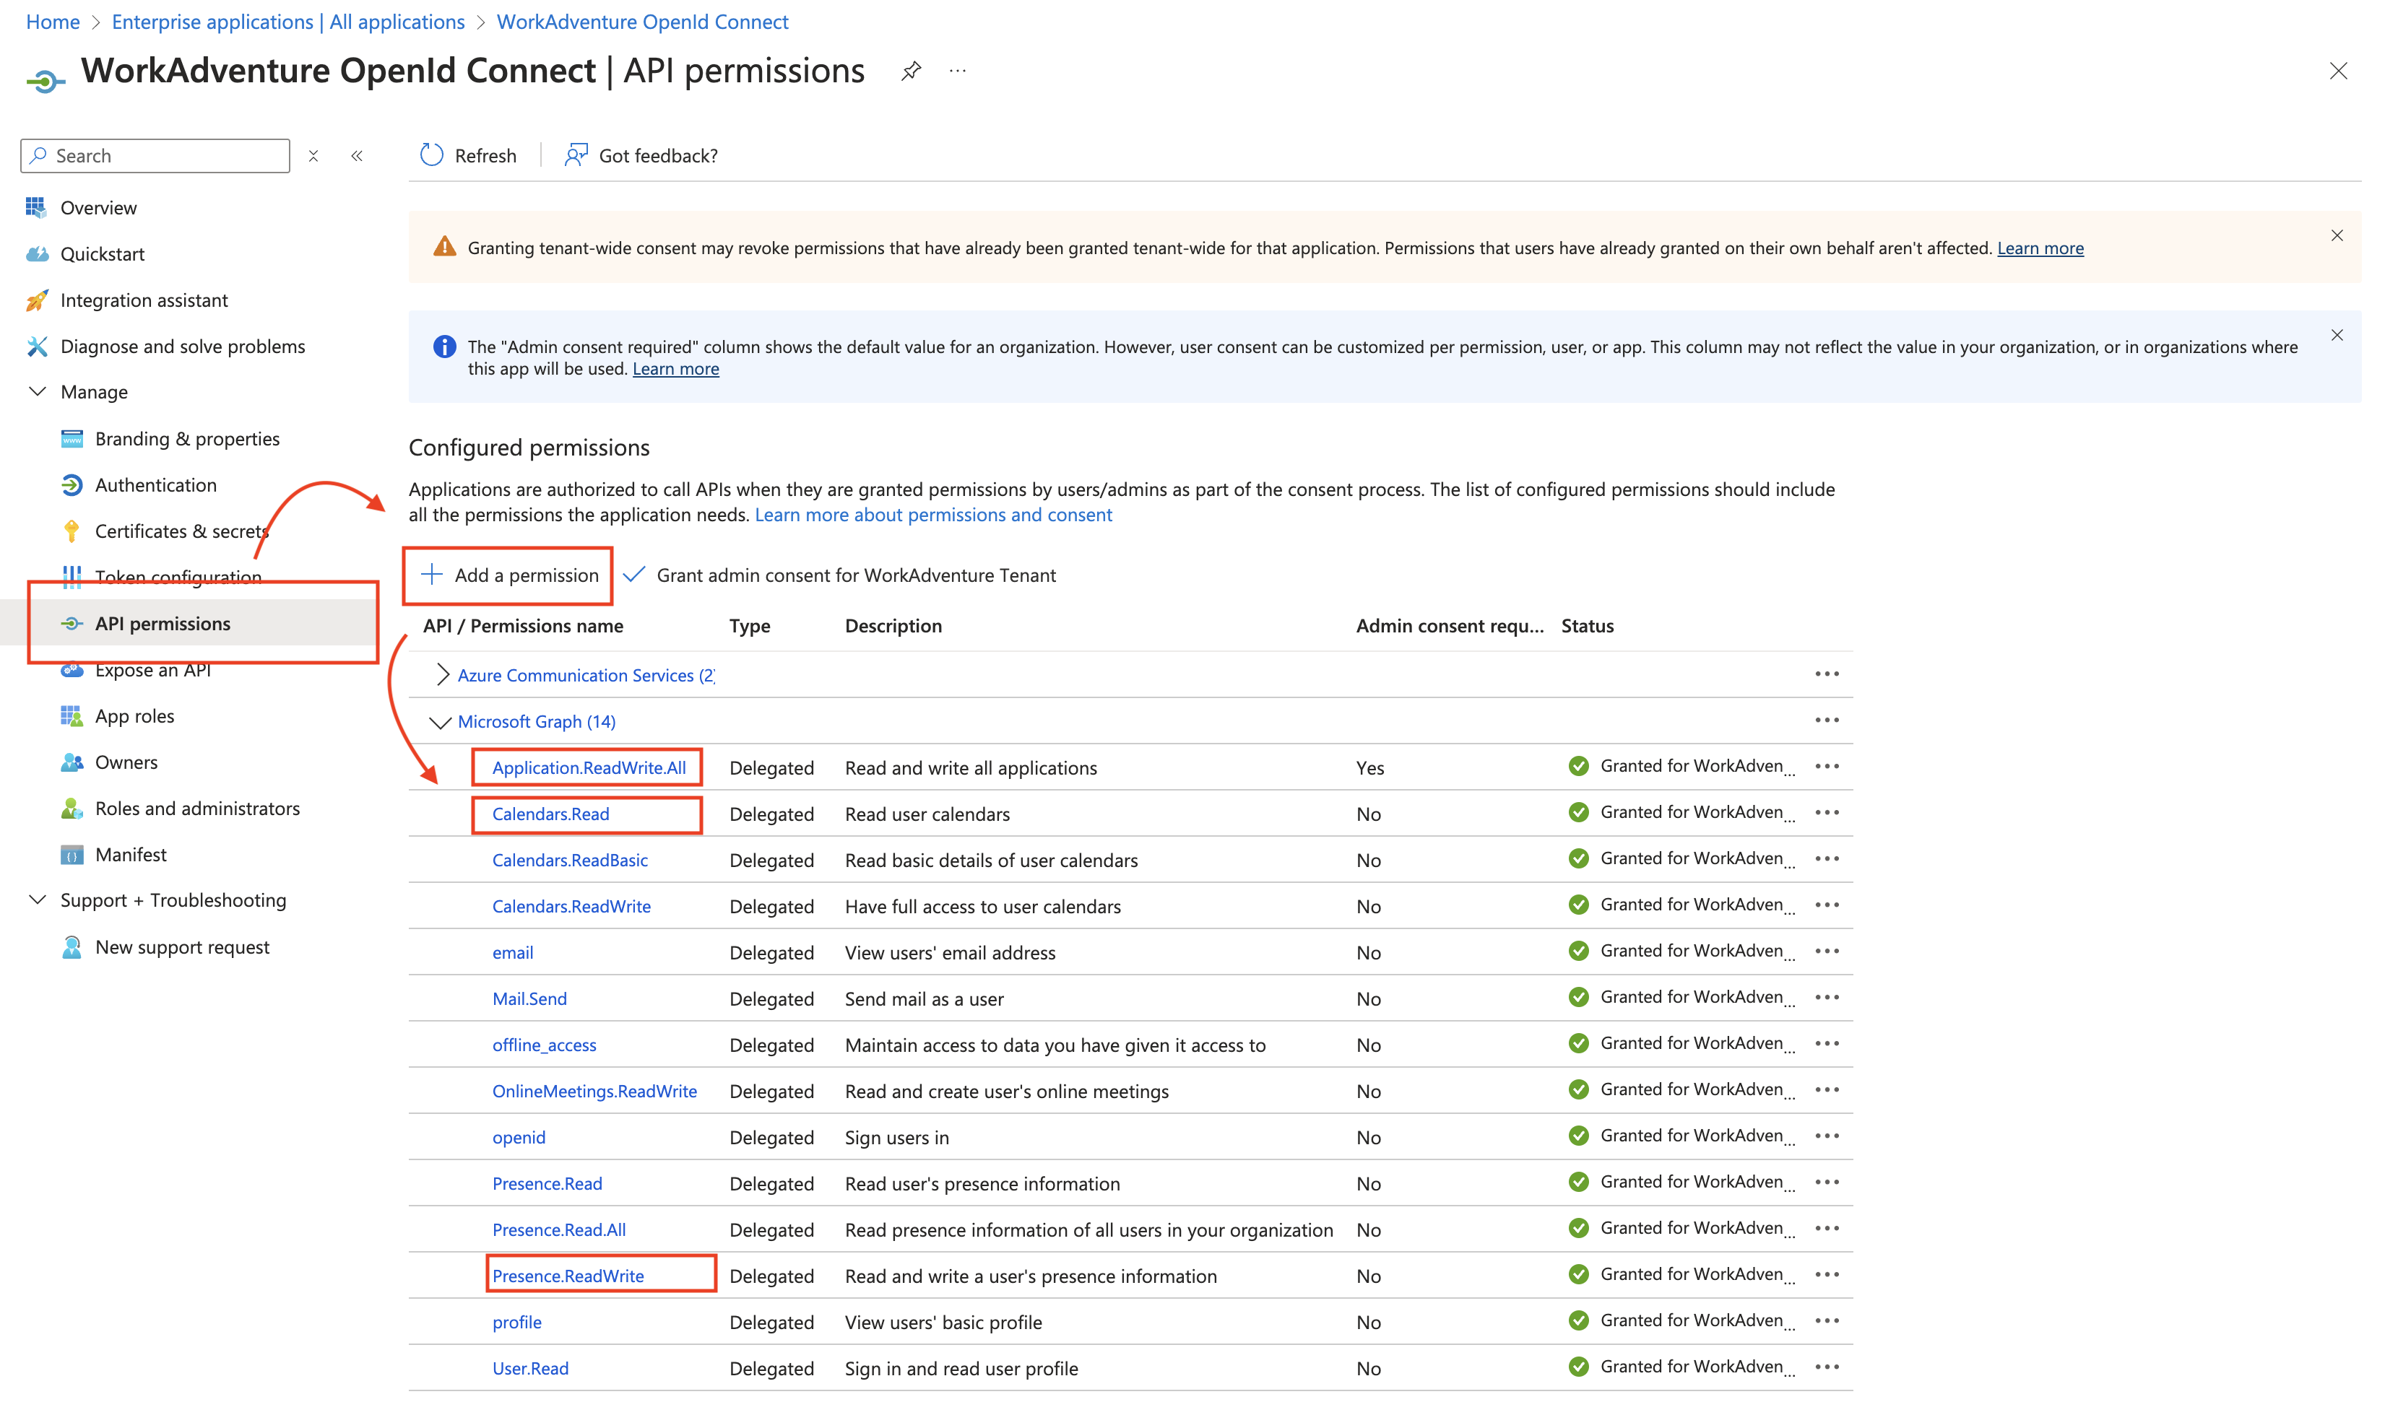Collapse the Manage section
Screen dimensions: 2385x1402
click(38, 391)
